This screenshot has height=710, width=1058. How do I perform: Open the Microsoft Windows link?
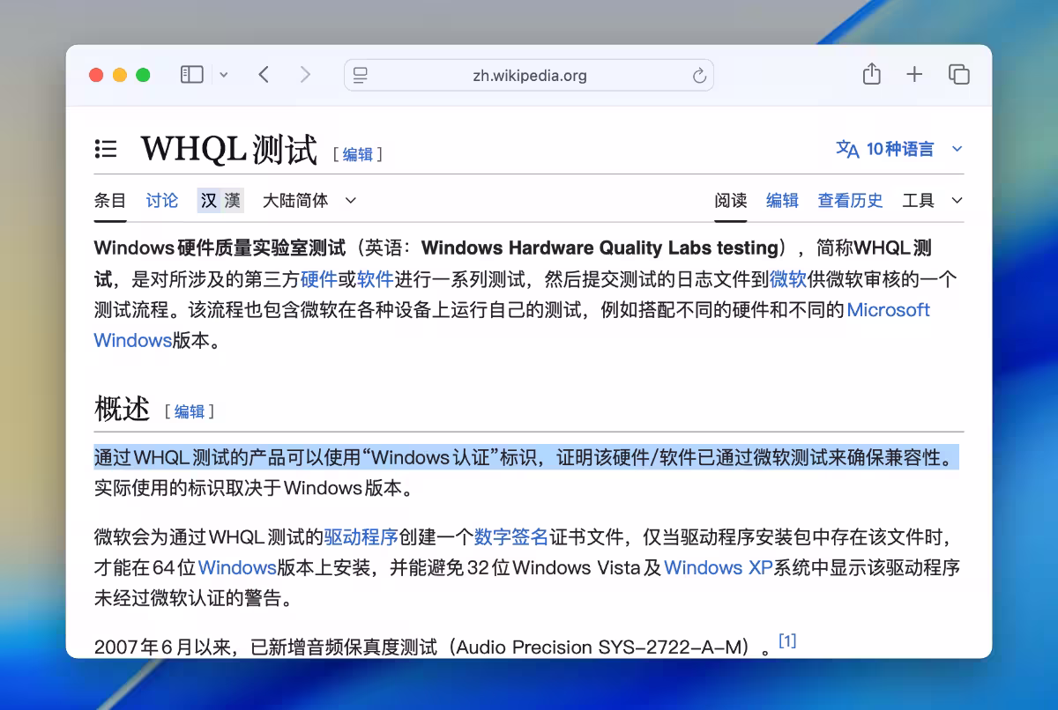click(889, 310)
